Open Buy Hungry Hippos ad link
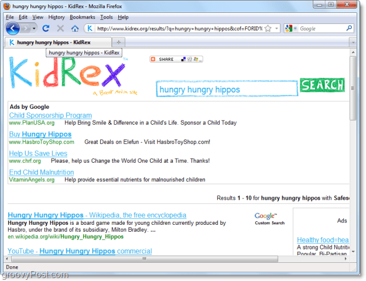The height and width of the screenshot is (281, 366). [x=40, y=134]
